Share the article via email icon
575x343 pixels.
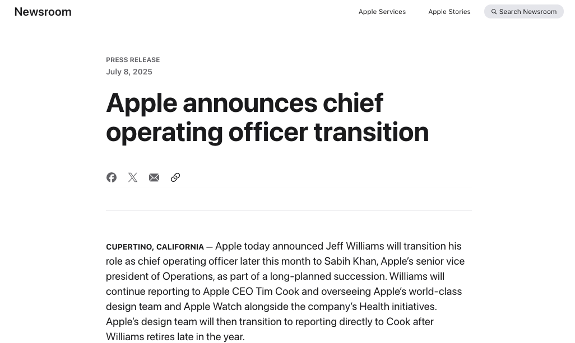154,177
